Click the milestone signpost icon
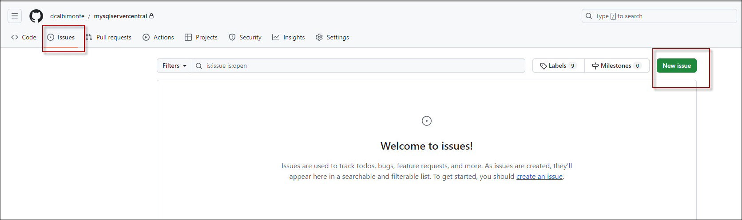 595,66
